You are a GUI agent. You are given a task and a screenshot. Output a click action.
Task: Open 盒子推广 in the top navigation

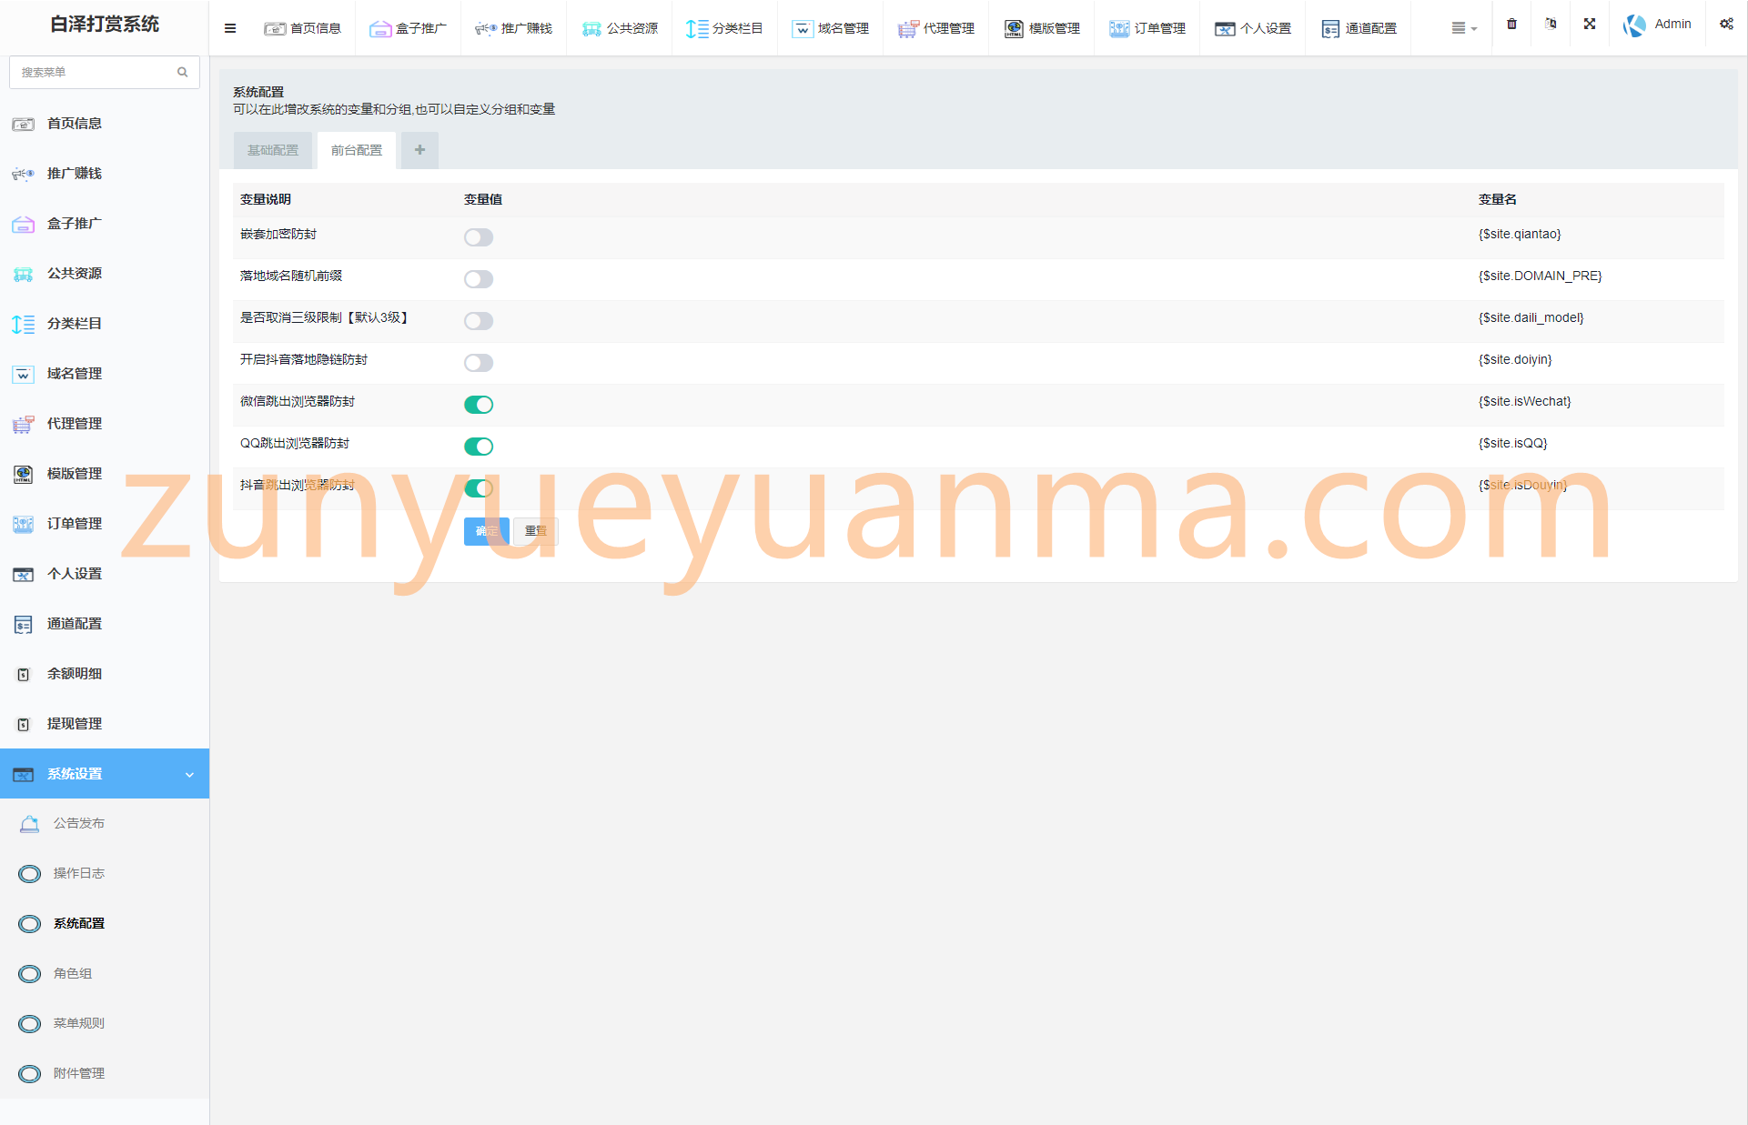(409, 28)
